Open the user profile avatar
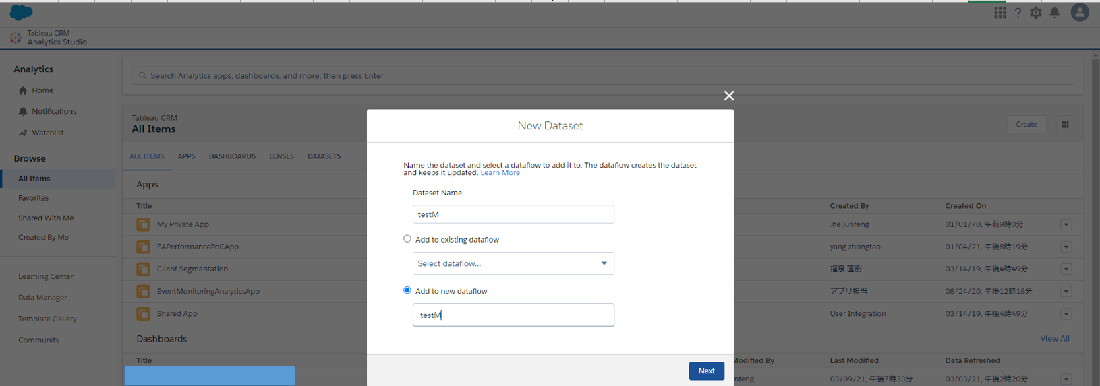This screenshot has height=386, width=1100. tap(1079, 12)
